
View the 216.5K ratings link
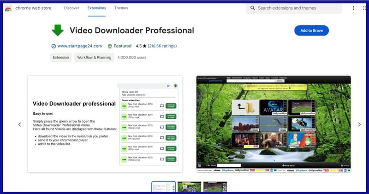pyautogui.click(x=162, y=46)
